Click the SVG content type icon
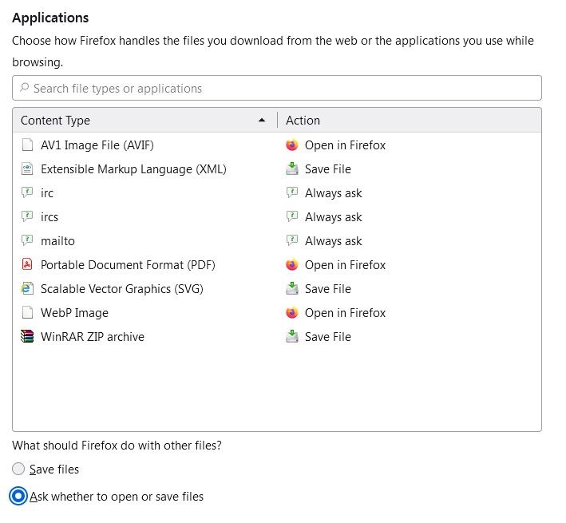The width and height of the screenshot is (566, 523). pos(27,289)
